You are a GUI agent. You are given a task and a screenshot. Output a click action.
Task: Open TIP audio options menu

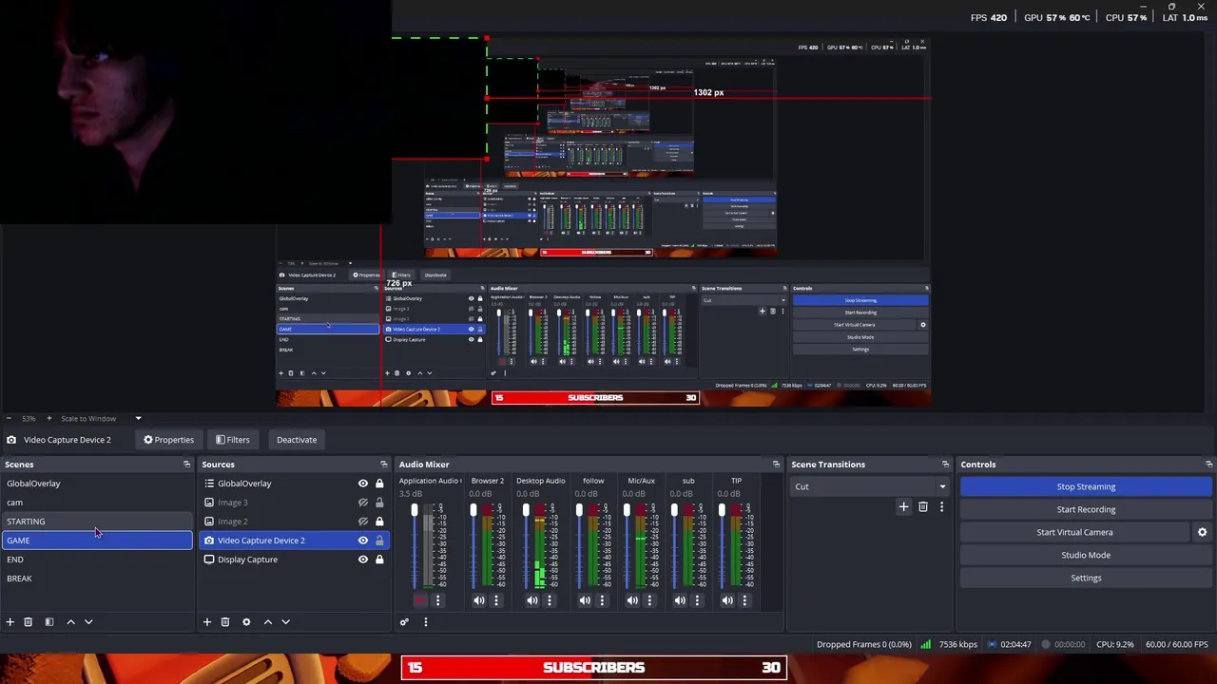click(744, 600)
